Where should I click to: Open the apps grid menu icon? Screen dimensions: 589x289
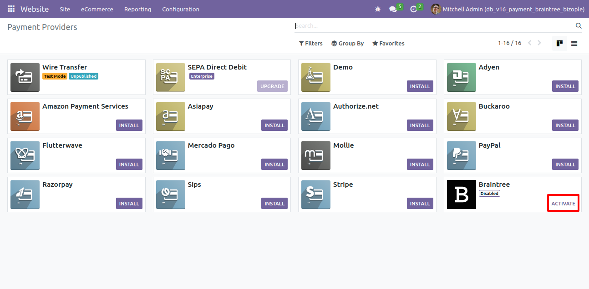click(11, 9)
